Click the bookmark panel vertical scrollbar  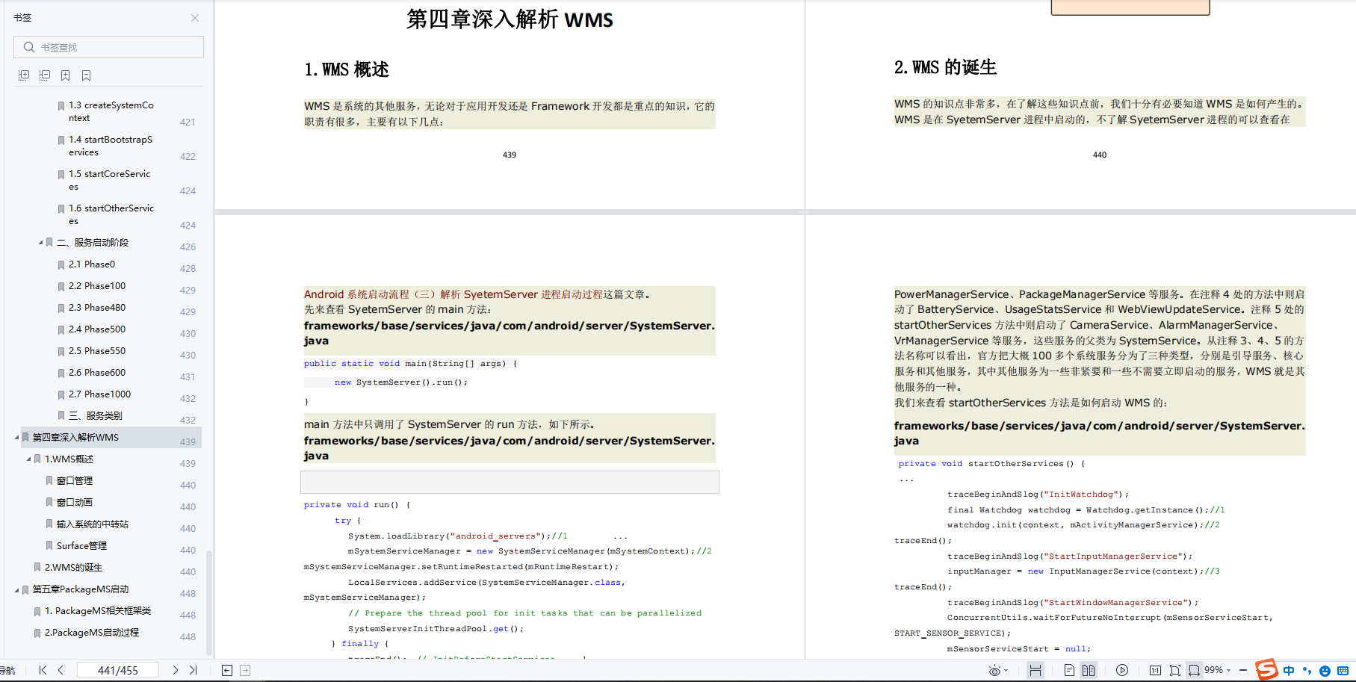click(209, 601)
